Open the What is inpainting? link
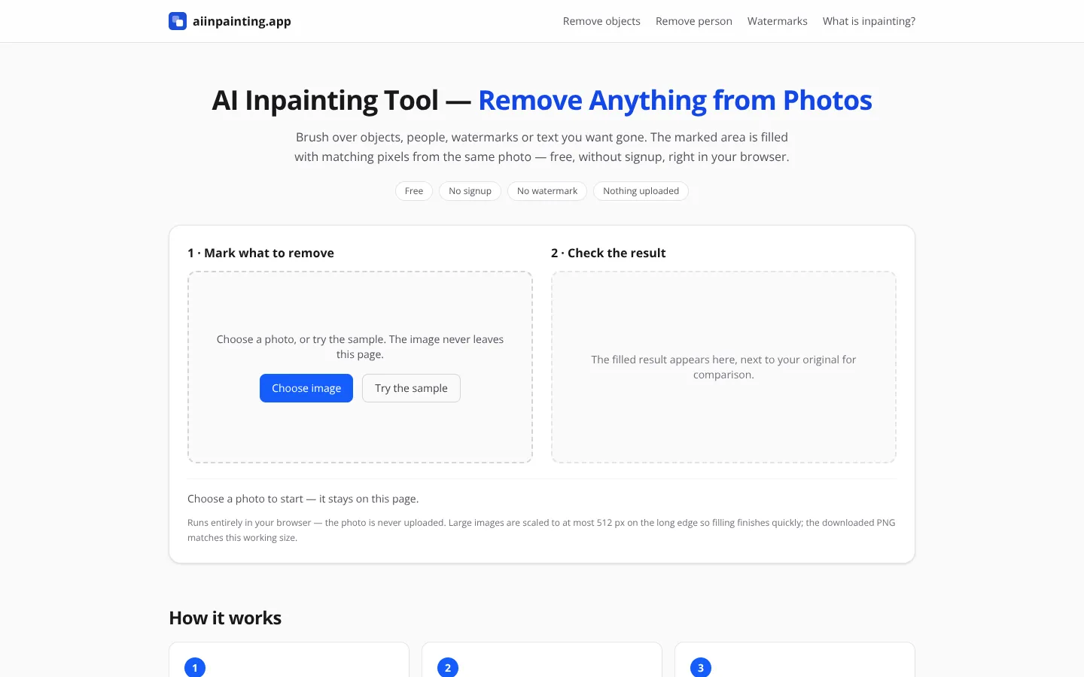Image resolution: width=1084 pixels, height=677 pixels. pos(869,21)
